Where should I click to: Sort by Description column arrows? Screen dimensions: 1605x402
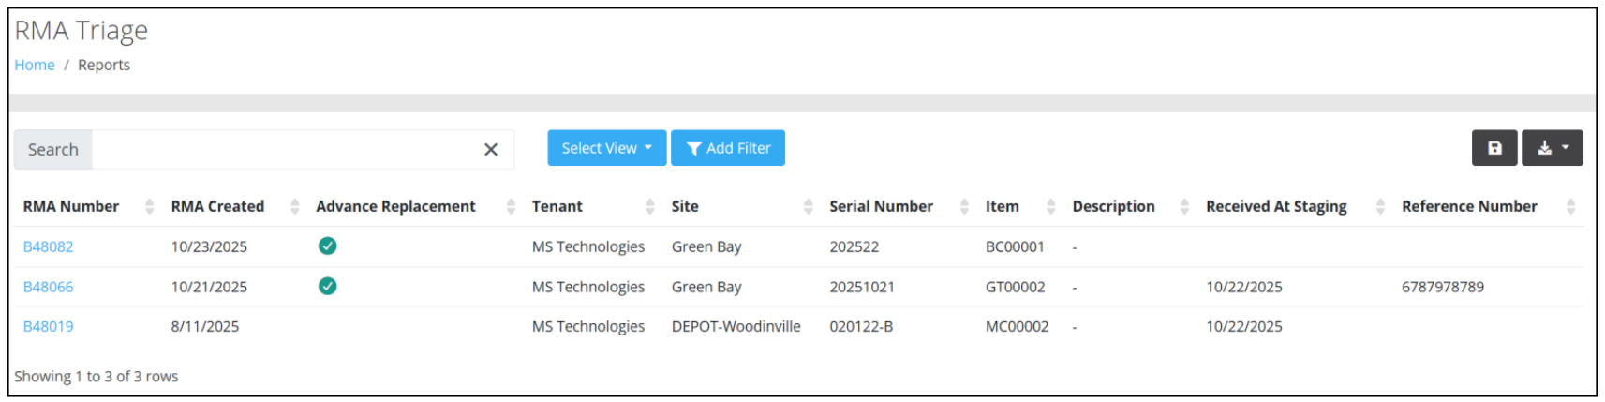pyautogui.click(x=1184, y=206)
